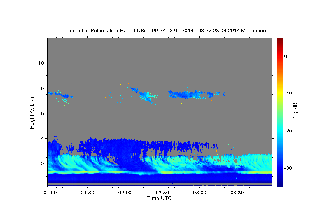Screen dimensions: 336x224
Task: Click the 01:00 time tick label
Action: pos(50,193)
